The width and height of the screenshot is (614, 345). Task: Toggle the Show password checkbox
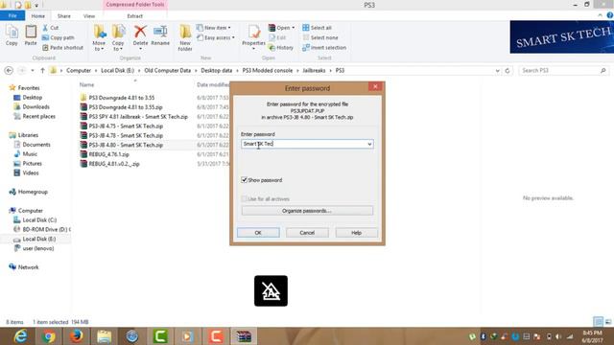coord(244,180)
